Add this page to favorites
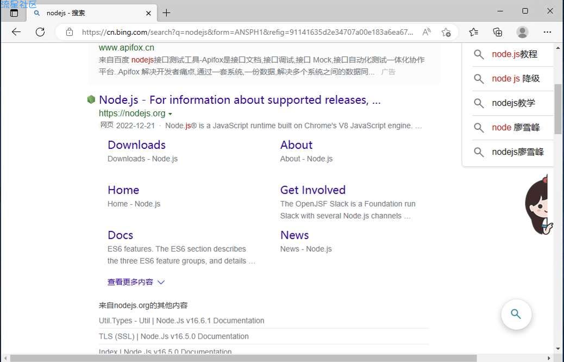The image size is (564, 362). pyautogui.click(x=446, y=32)
